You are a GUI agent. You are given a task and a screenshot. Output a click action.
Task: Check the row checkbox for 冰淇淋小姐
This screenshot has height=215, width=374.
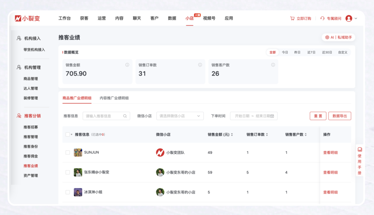(68, 192)
